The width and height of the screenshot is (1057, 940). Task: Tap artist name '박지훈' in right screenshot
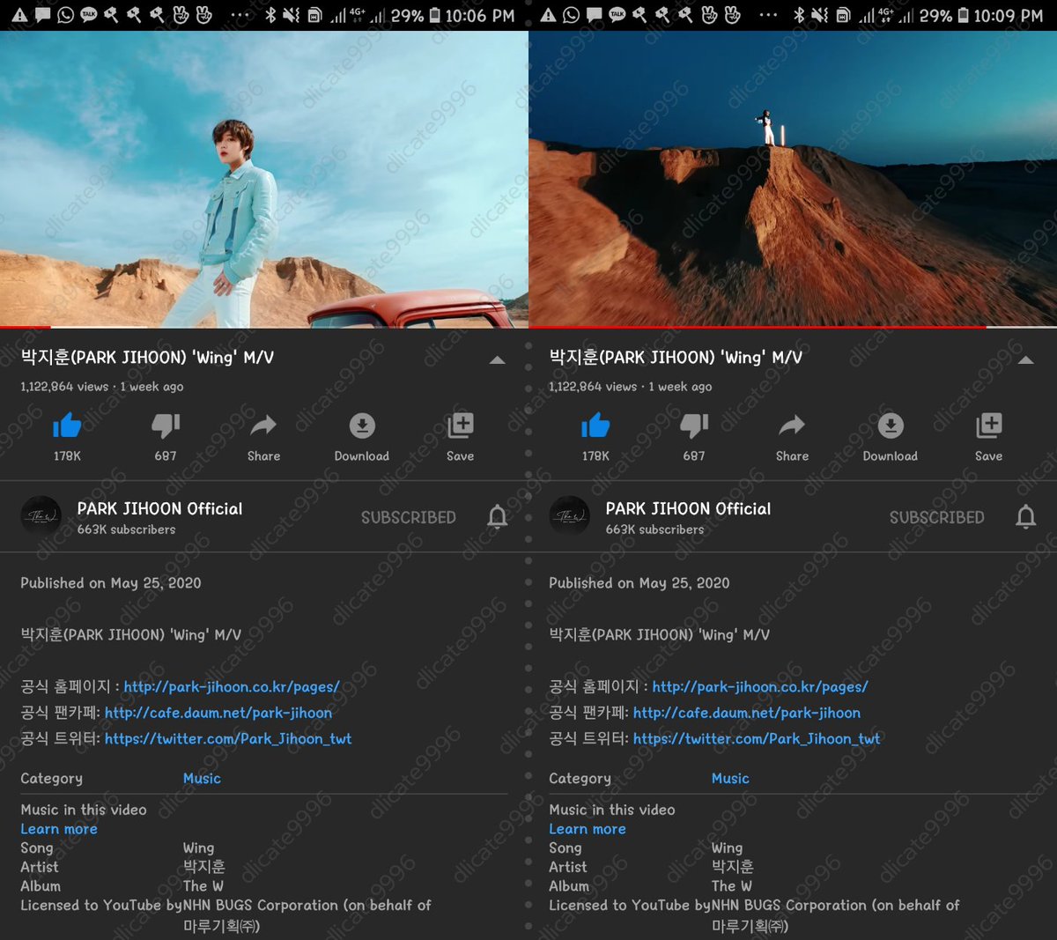coord(732,867)
